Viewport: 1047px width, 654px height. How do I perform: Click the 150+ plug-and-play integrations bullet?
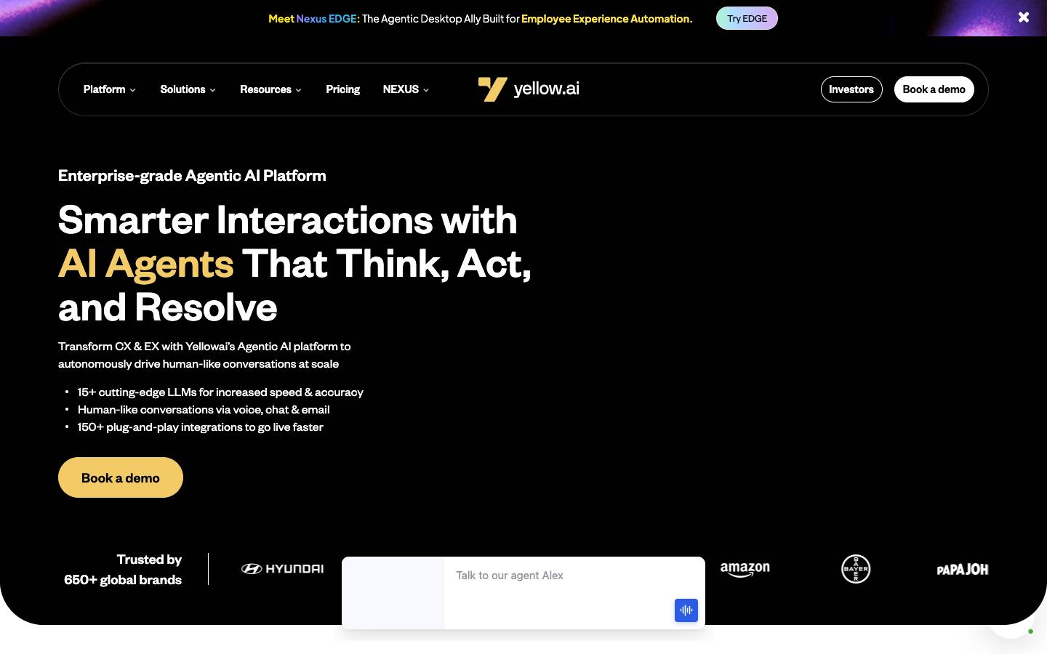click(x=200, y=427)
